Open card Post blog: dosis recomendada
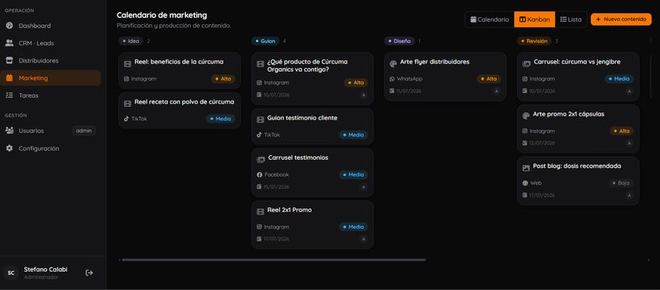Viewport: 660px width, 290px height. 579,181
